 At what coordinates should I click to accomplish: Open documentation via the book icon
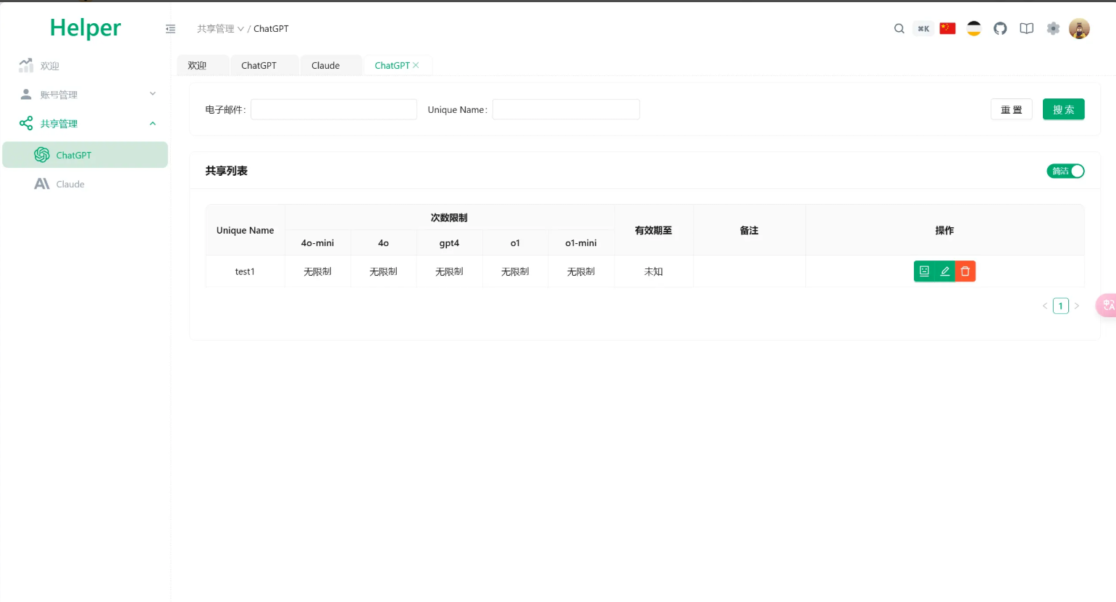point(1026,28)
